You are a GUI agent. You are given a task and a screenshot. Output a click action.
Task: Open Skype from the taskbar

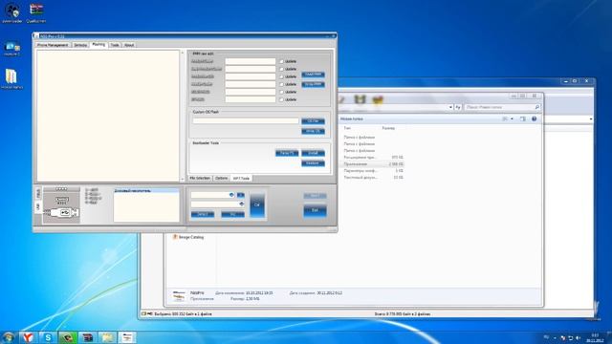click(48, 337)
